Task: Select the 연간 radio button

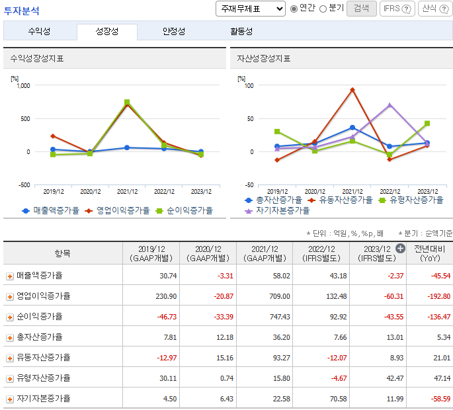Action: pyautogui.click(x=294, y=9)
